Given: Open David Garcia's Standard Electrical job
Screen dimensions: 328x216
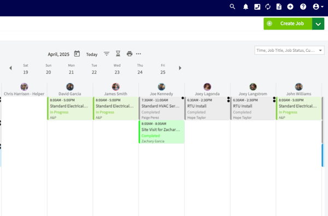Looking at the screenshot, I should tap(70, 109).
